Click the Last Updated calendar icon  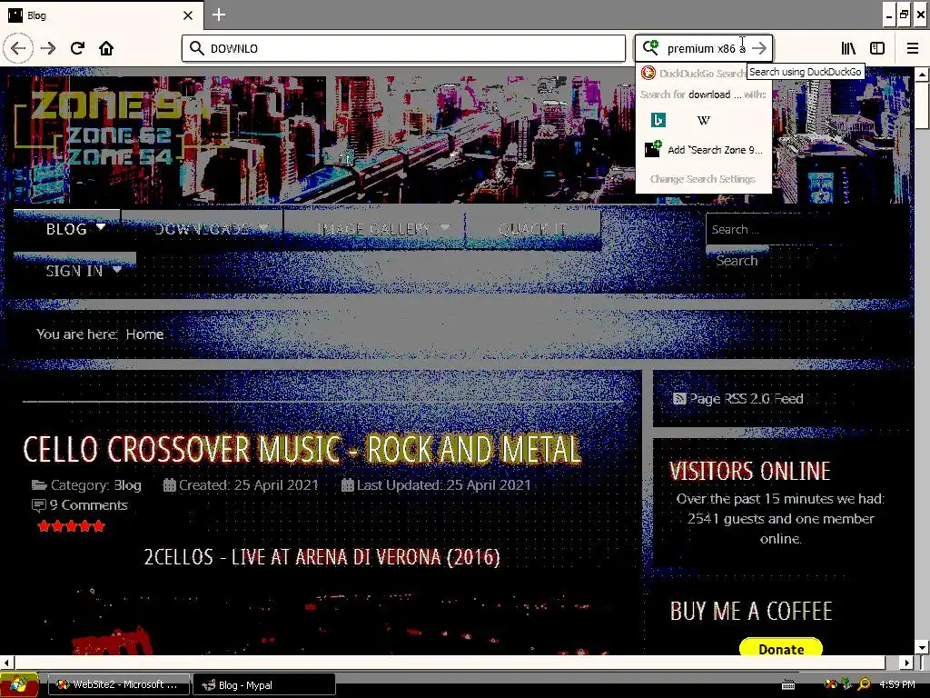348,485
